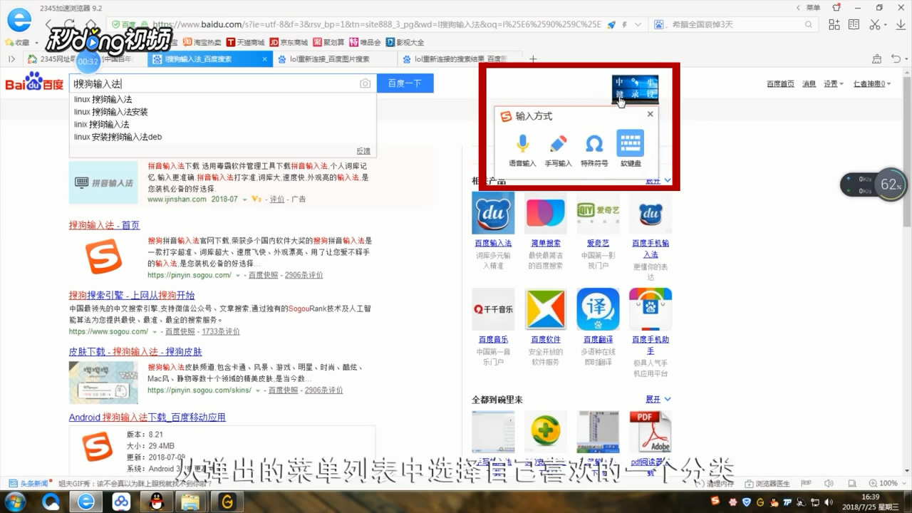This screenshot has height=513, width=912.
Task: Open the soft keyboard icon
Action: [630, 144]
